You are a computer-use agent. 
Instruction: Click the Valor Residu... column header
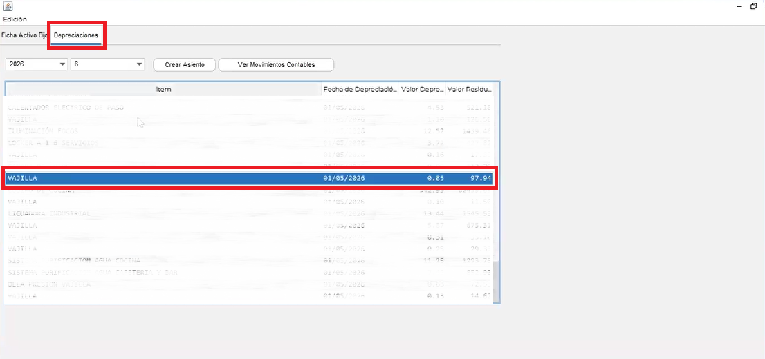pos(470,90)
